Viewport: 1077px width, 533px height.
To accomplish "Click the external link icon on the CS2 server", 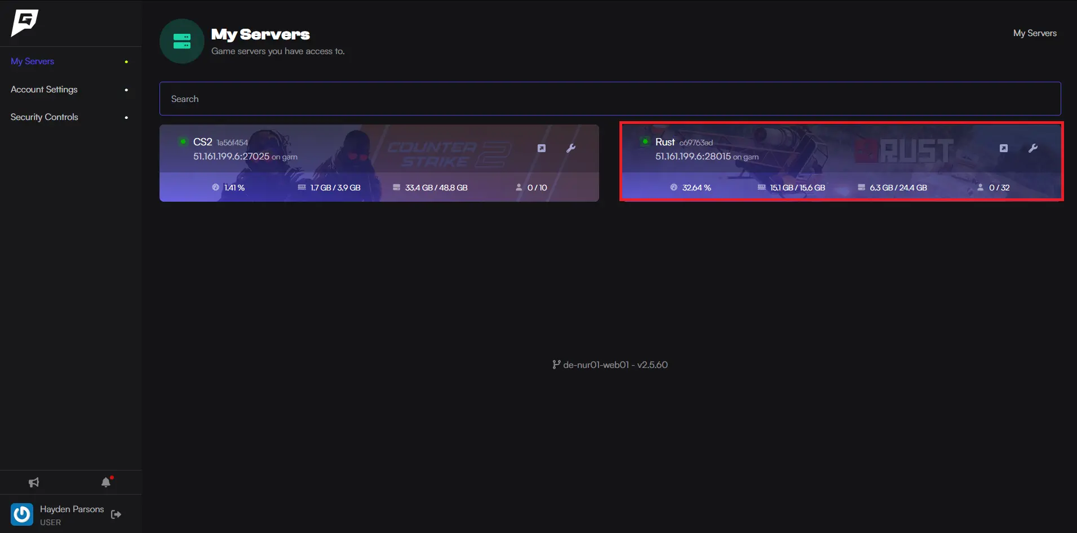I will (542, 148).
